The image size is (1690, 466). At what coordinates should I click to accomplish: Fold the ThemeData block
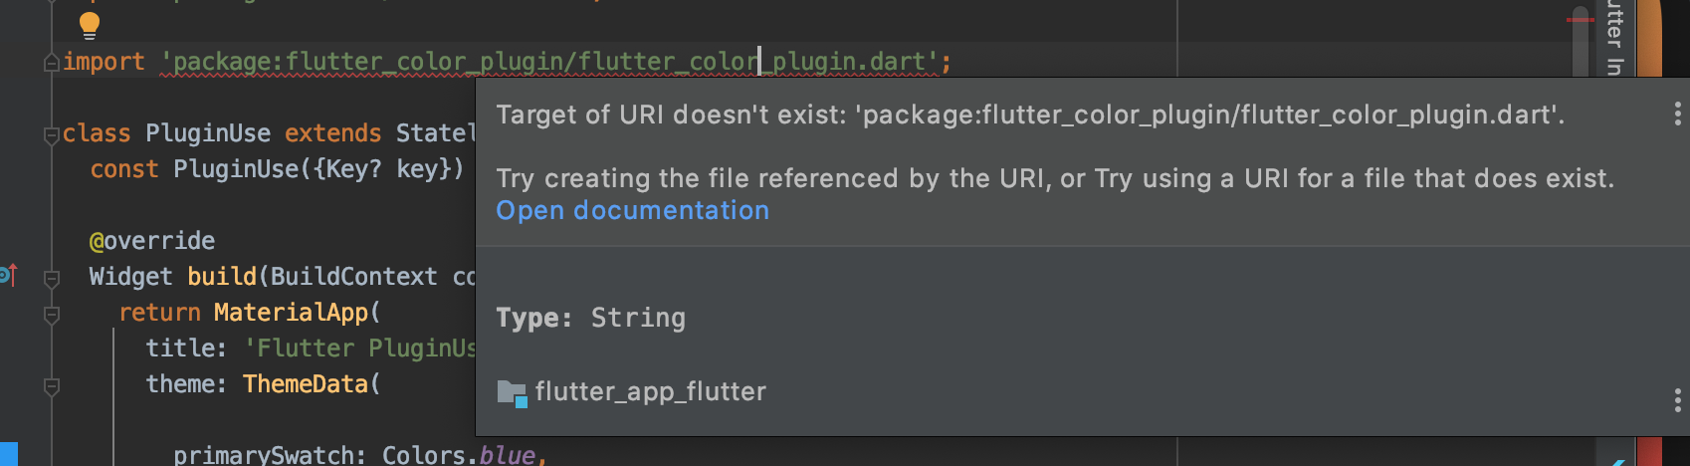click(x=52, y=386)
